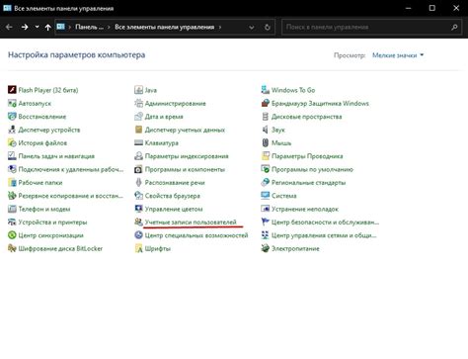
Task: Go up one level with up arrow
Action: click(x=48, y=27)
